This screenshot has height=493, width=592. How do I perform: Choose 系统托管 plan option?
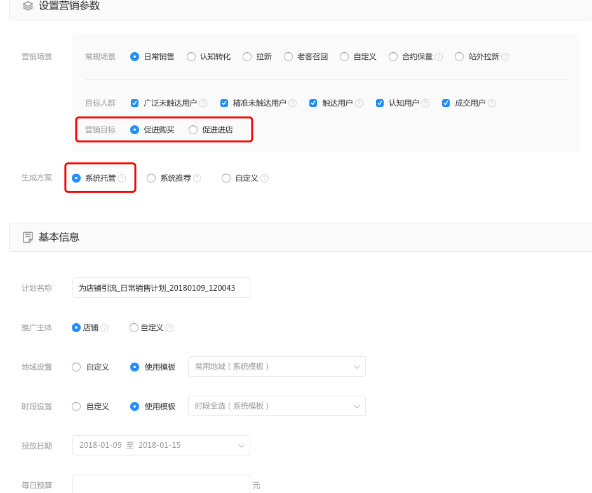click(76, 178)
